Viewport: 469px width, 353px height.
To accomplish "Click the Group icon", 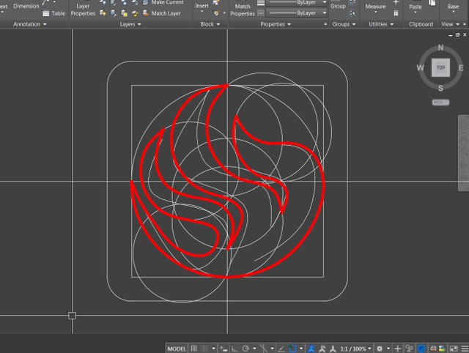I will [338, 6].
